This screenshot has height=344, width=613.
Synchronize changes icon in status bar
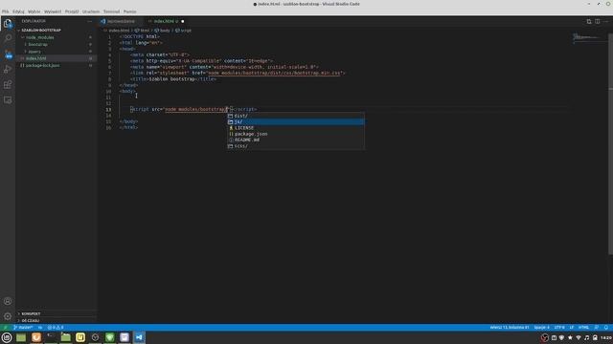coord(40,328)
